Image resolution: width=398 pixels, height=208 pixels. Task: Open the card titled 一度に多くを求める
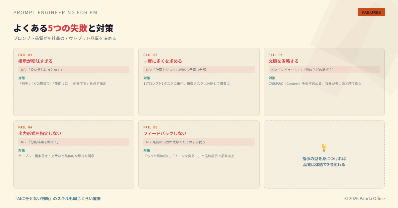(166, 61)
